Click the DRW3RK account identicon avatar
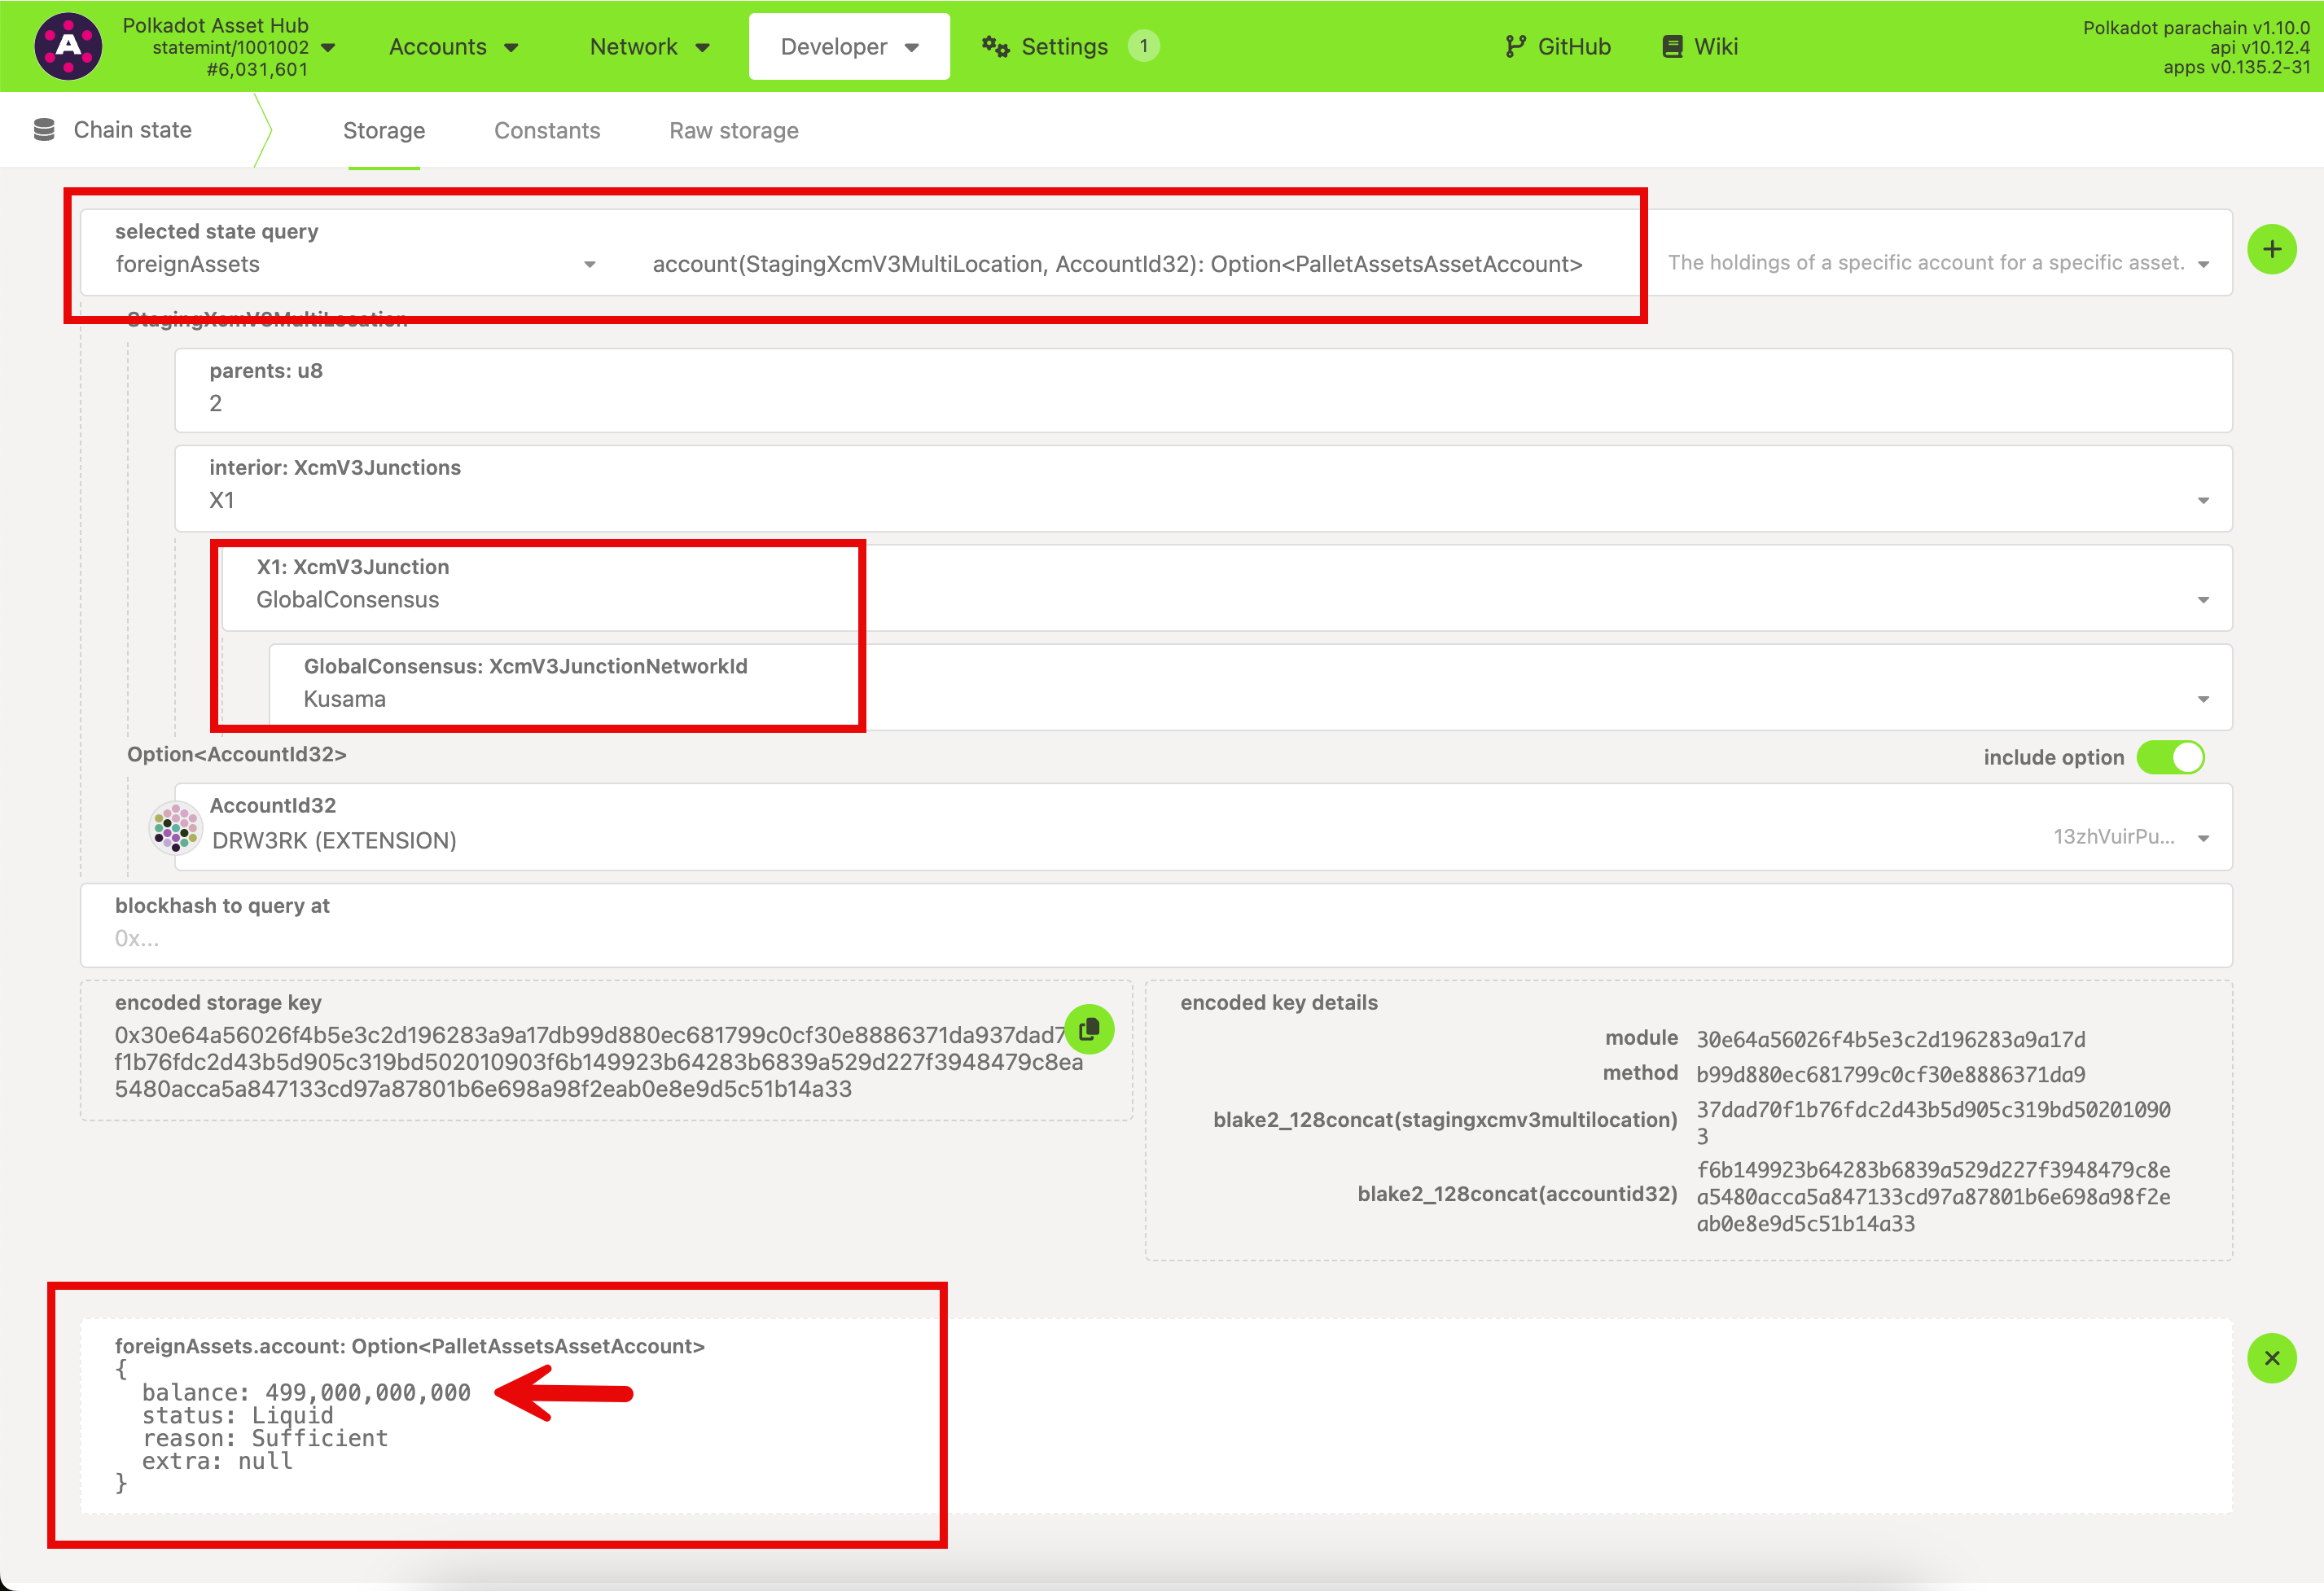This screenshot has height=1596, width=2324. 176,827
